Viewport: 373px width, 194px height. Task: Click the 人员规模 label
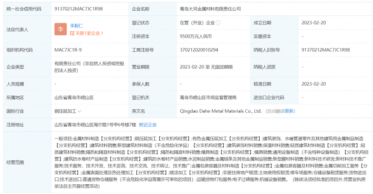(x=15, y=84)
